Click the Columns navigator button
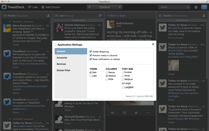 pyautogui.click(x=104, y=7)
